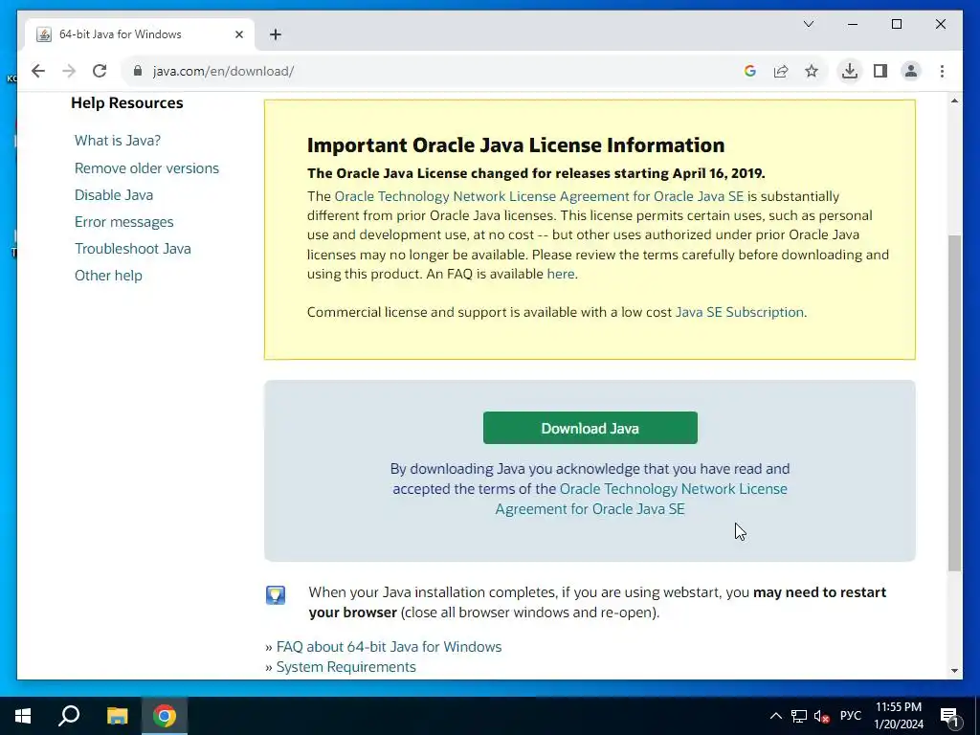Select the 64-bit Java for Windows tab
The image size is (980, 735).
coord(140,34)
